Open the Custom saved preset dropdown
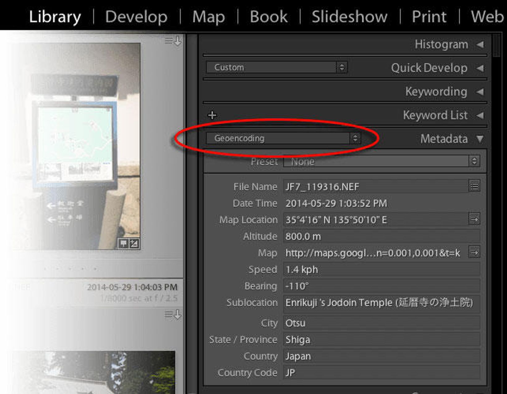507x394 pixels. [276, 67]
